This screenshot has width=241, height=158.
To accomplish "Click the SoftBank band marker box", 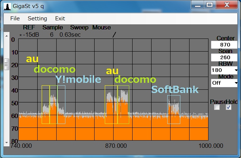I will coord(174,109).
